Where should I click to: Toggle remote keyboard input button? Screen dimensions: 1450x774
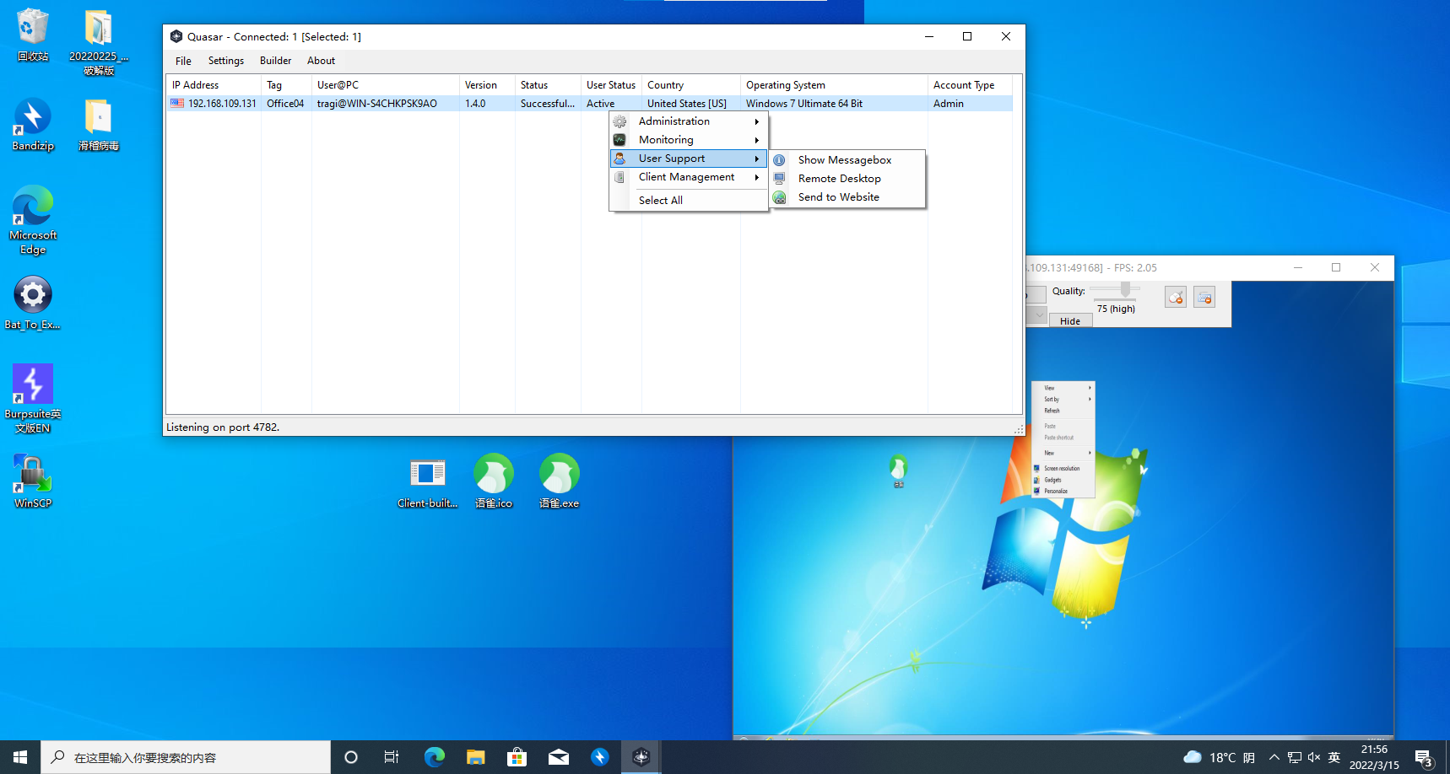[x=1204, y=297]
